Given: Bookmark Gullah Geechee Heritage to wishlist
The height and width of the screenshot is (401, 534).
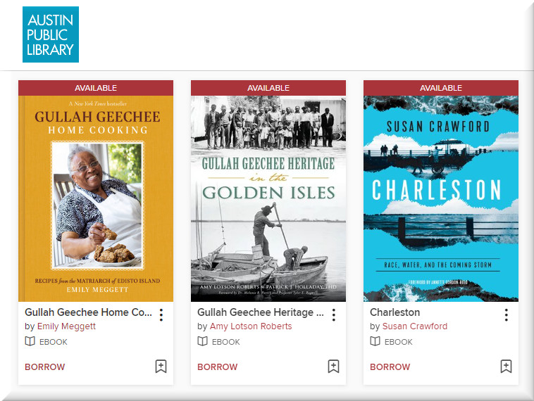Looking at the screenshot, I should [x=333, y=367].
